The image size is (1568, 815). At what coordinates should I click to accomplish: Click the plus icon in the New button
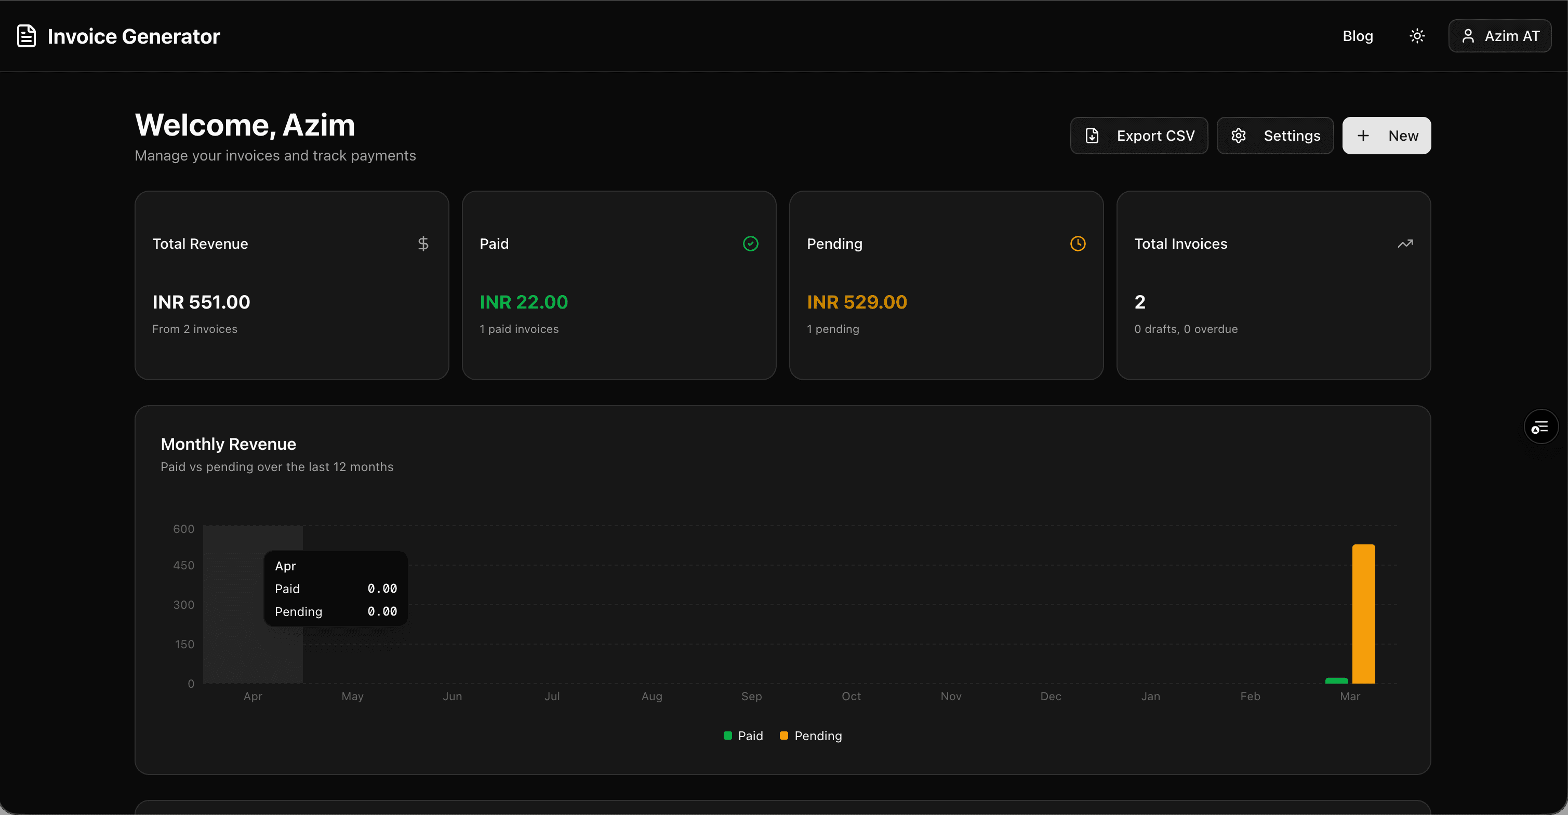point(1363,135)
